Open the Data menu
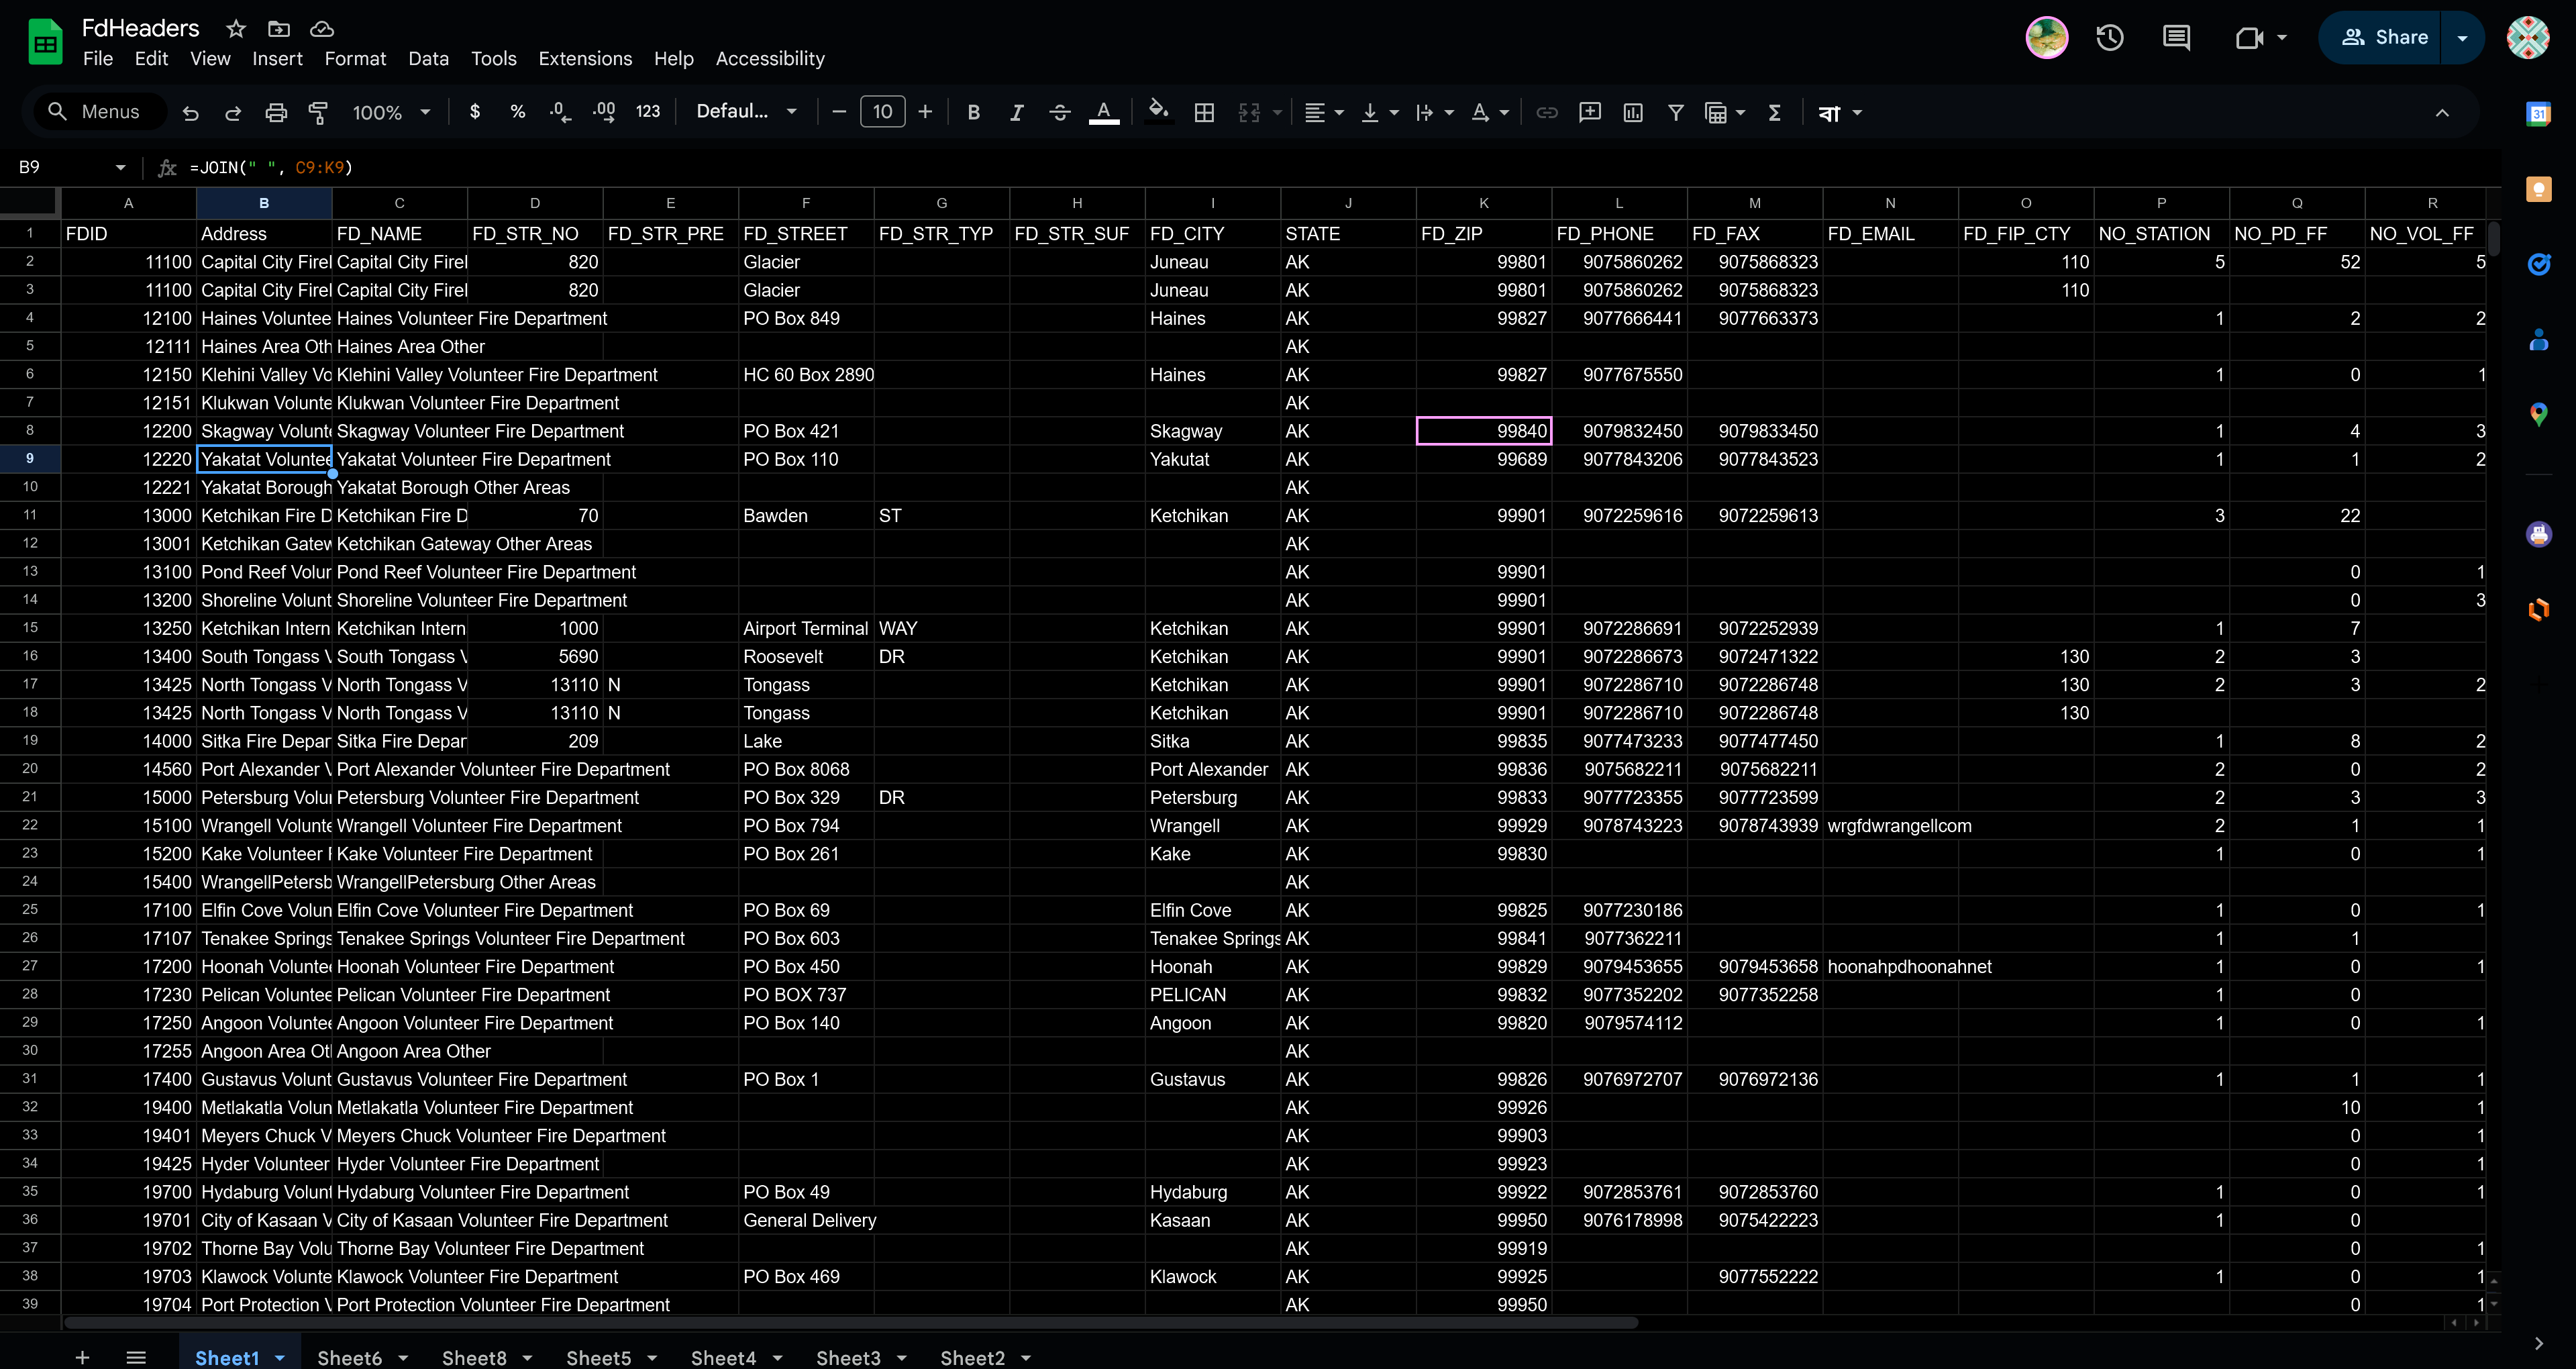Viewport: 2576px width, 1369px height. point(428,59)
